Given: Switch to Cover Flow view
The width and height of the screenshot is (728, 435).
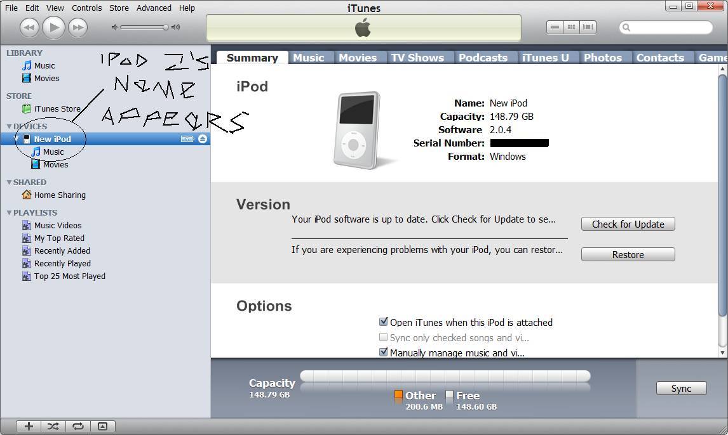Looking at the screenshot, I should tap(588, 27).
